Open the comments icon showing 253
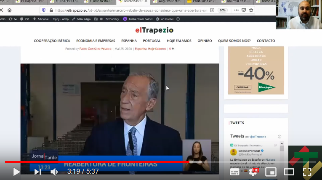The height and width of the screenshot is (180, 322). [x=25, y=19]
